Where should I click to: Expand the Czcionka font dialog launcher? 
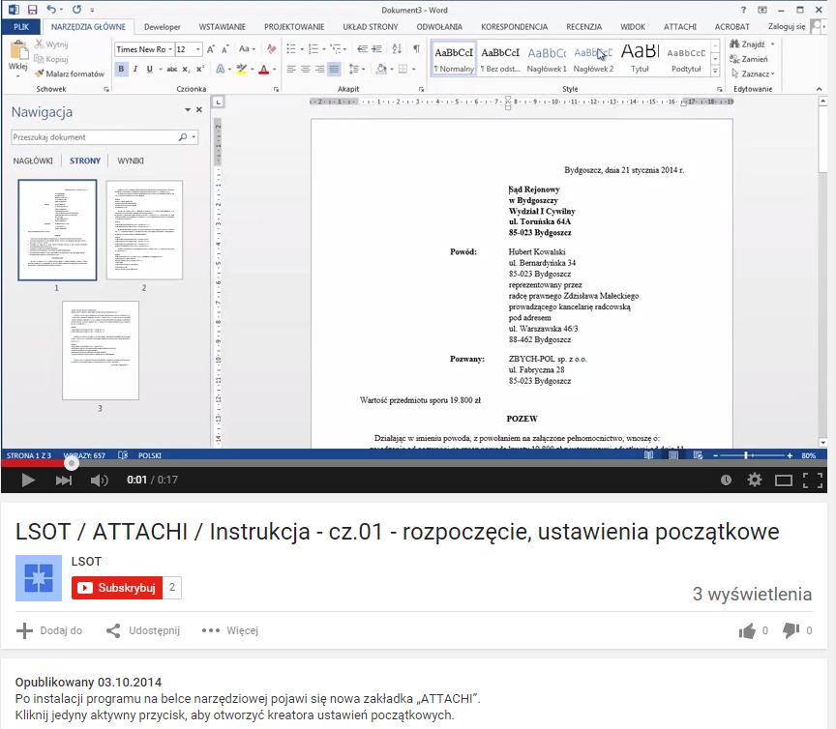[x=276, y=89]
